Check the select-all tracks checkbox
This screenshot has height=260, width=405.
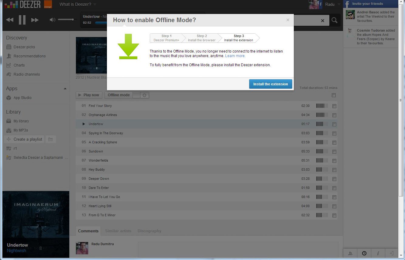[334, 95]
